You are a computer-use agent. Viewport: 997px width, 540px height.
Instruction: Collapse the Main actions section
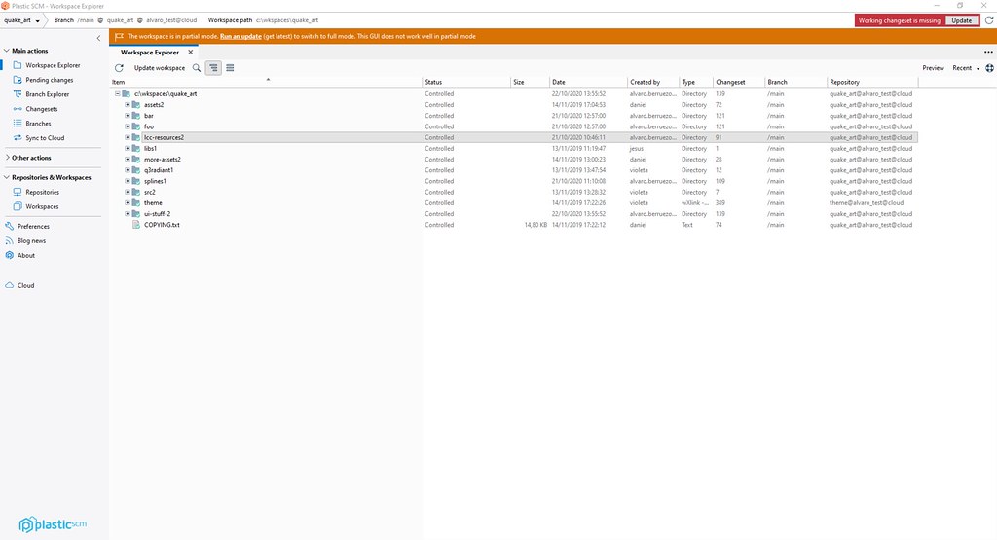7,51
